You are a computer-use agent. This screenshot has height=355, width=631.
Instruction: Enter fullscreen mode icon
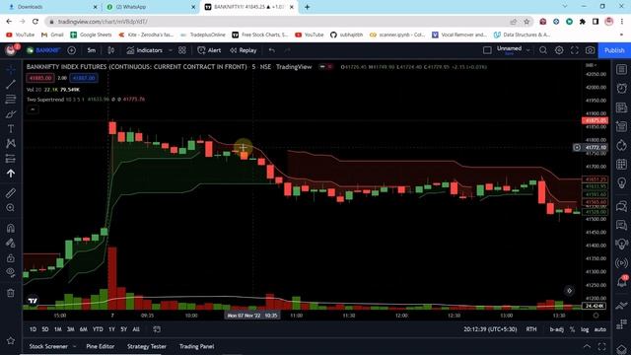pyautogui.click(x=575, y=50)
